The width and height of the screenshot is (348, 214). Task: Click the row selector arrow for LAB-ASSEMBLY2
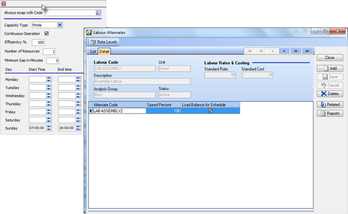pos(91,111)
